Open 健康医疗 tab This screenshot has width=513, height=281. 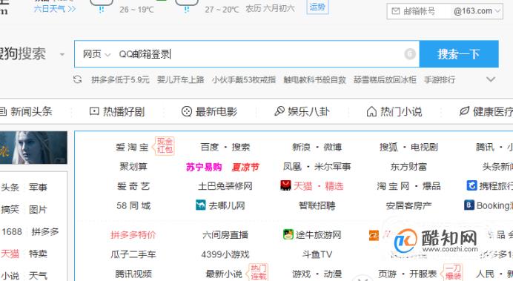(493, 111)
